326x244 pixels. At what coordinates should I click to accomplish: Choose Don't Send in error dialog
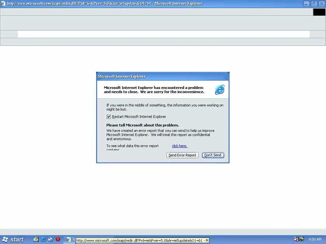(213, 155)
